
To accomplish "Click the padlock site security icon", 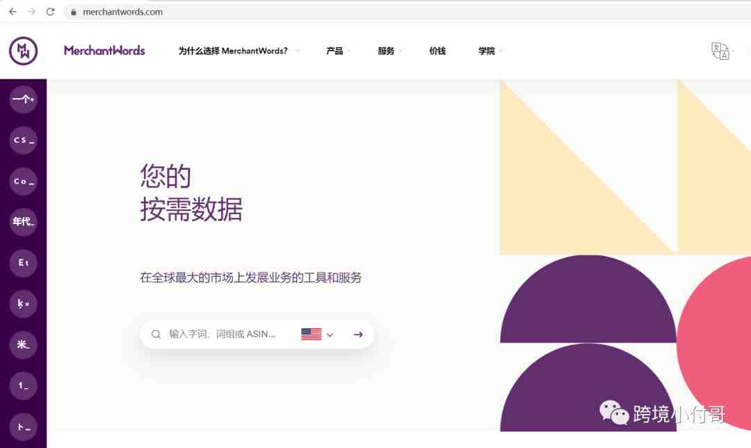I will click(x=73, y=12).
